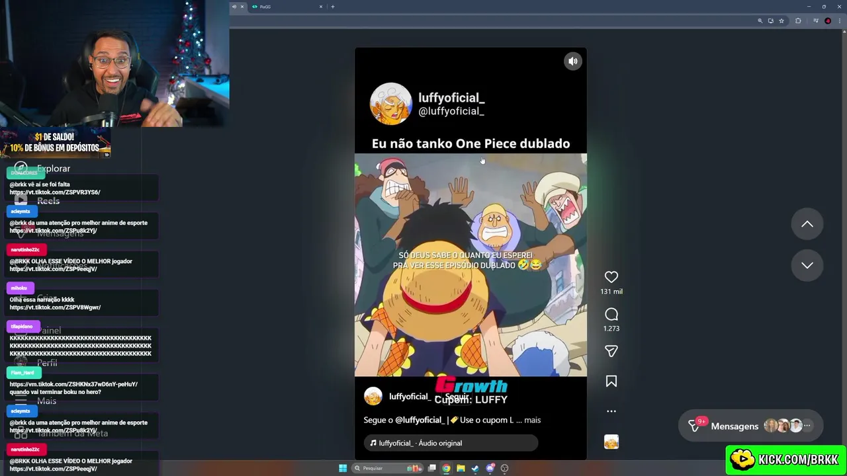This screenshot has height=476, width=847.
Task: Bookmark page with the star icon
Action: point(781,21)
